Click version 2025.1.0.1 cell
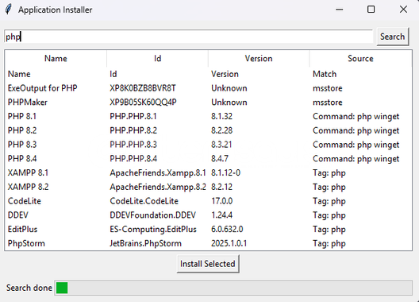The image size is (419, 302). tap(229, 243)
